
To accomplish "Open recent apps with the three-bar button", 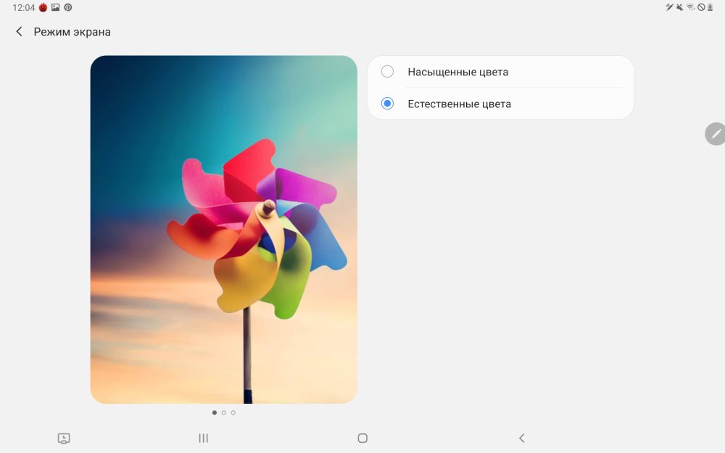I will click(x=204, y=438).
